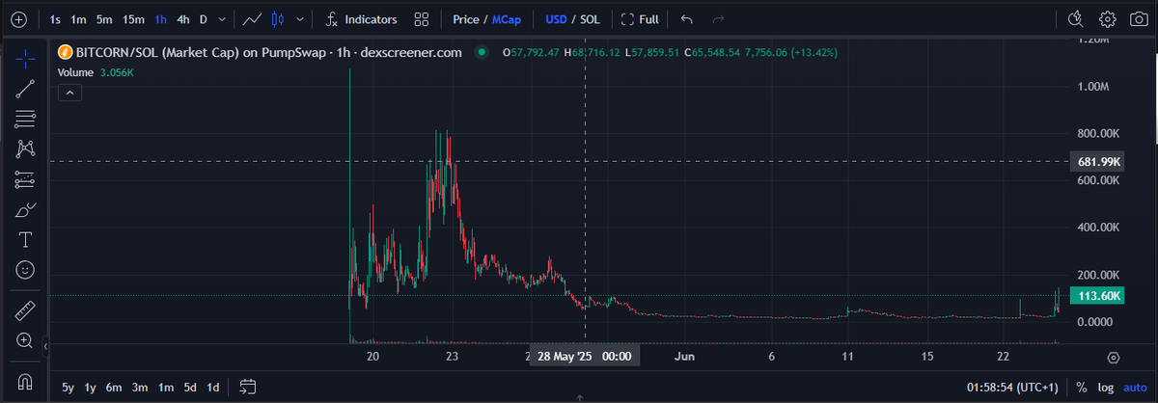Viewport: 1158px width, 403px height.
Task: Expand the timeframe interval dropdown chevron
Action: coord(223,18)
